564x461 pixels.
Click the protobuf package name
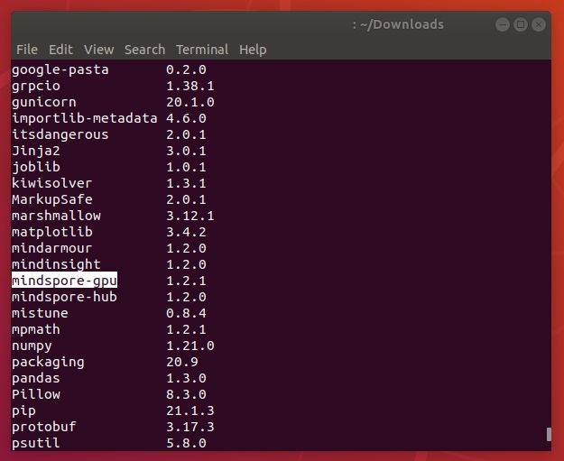click(x=44, y=427)
